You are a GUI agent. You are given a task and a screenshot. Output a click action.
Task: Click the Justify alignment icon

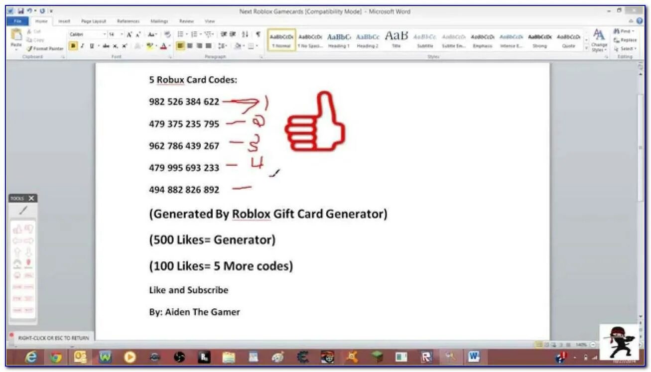coord(207,46)
